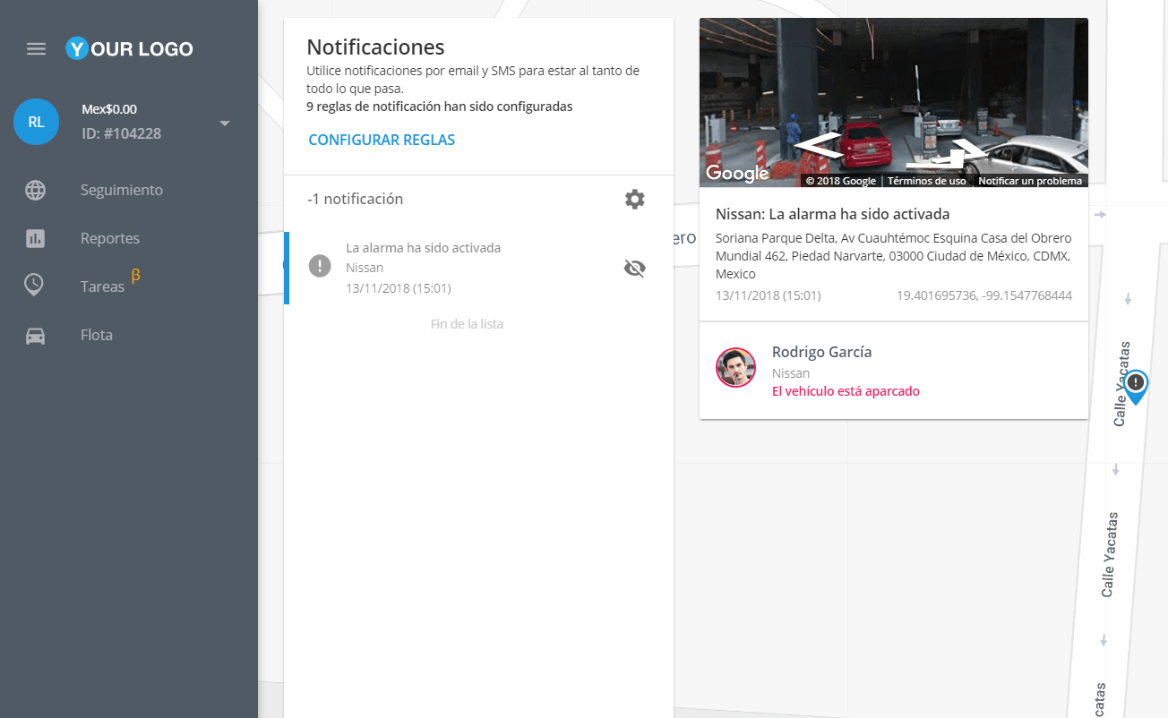Image resolution: width=1168 pixels, height=718 pixels.
Task: Open Reportes chart icon
Action: (35, 238)
